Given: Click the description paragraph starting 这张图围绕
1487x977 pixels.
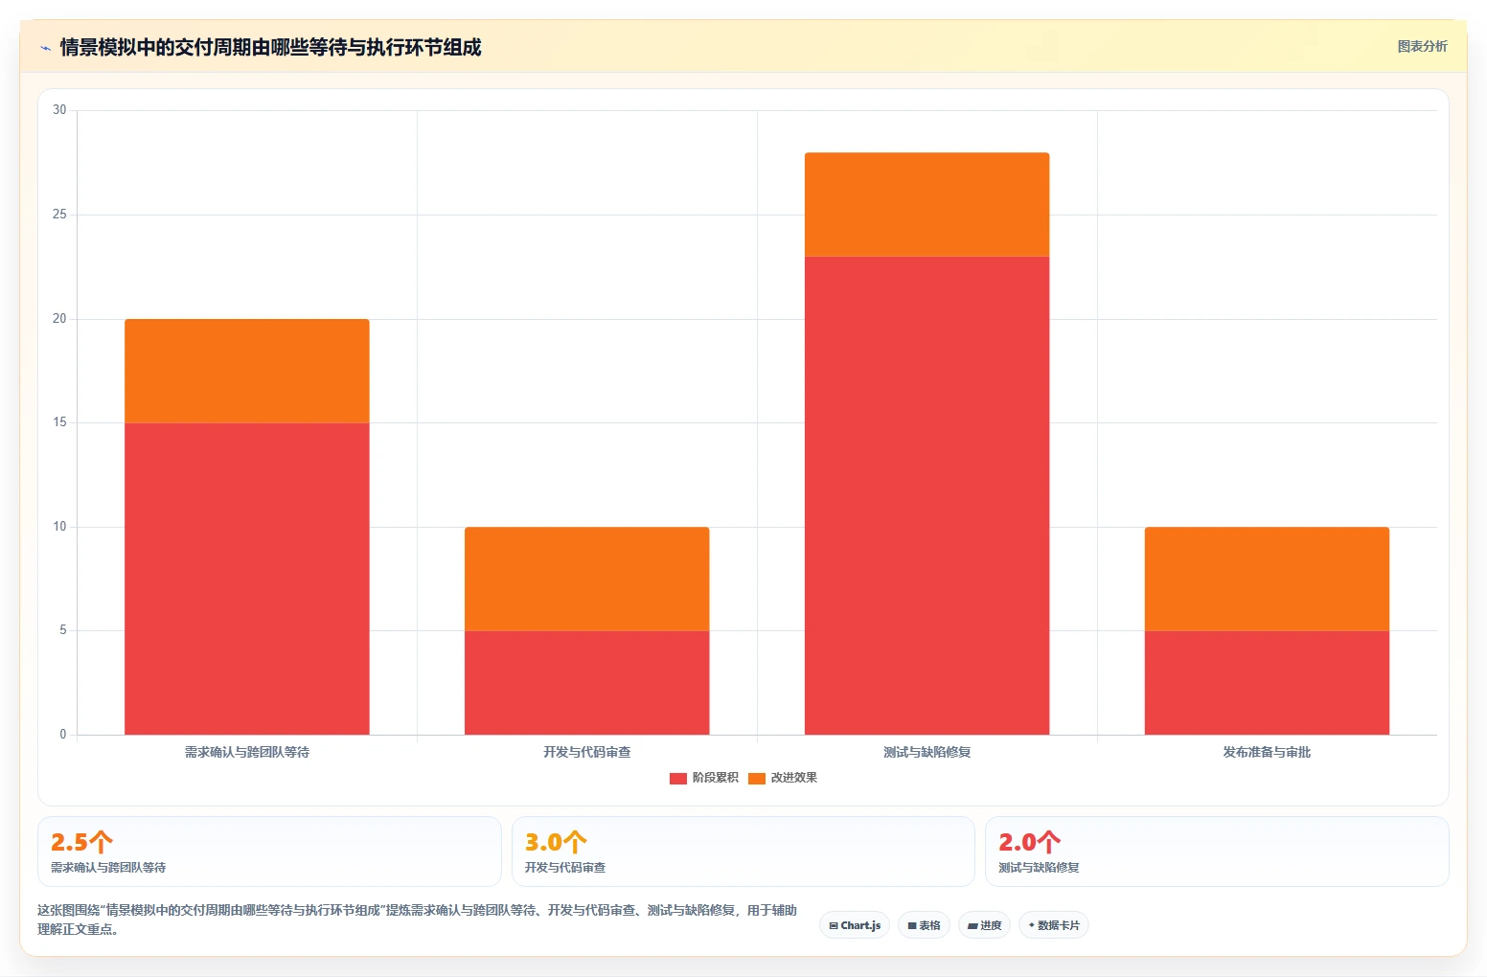Looking at the screenshot, I should [418, 920].
